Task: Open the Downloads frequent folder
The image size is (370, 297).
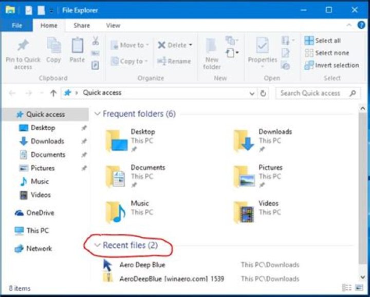Action: 263,141
